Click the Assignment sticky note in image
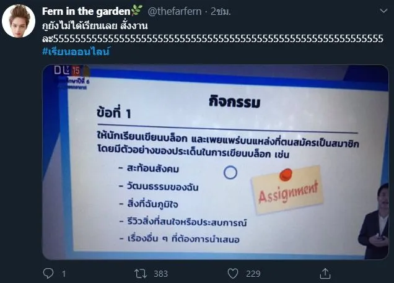 click(287, 190)
